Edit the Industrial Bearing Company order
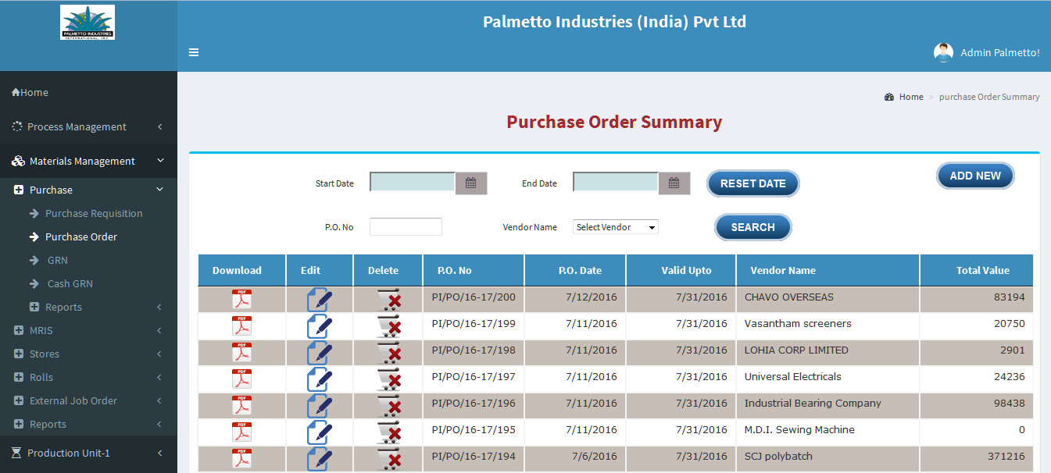Viewport: 1051px width, 473px height. tap(320, 407)
